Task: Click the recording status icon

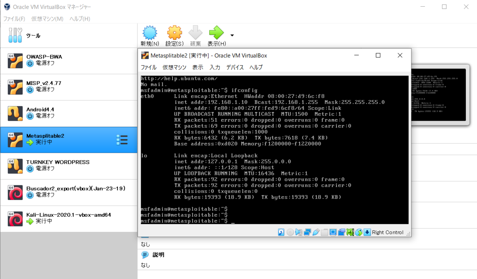Action: pos(341,232)
